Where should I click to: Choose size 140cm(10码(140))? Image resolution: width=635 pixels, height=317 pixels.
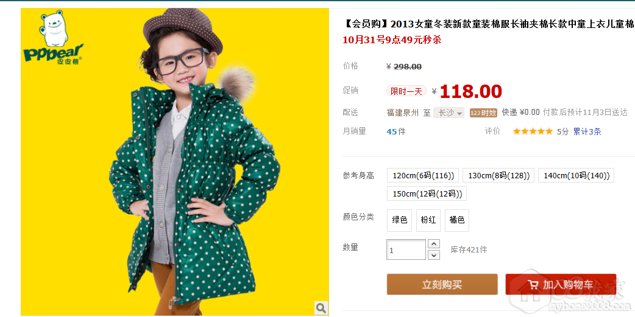click(x=576, y=175)
